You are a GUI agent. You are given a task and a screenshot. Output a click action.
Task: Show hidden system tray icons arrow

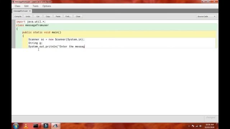click(x=189, y=126)
